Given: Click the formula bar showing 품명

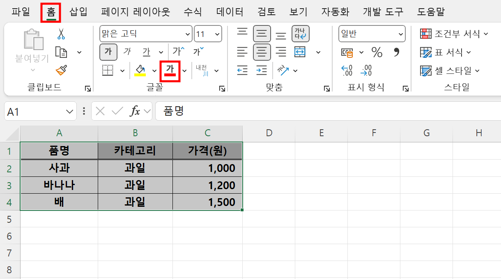Looking at the screenshot, I should (328, 111).
